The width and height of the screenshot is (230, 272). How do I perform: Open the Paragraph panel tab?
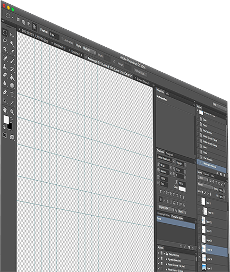pyautogui.click(x=169, y=155)
